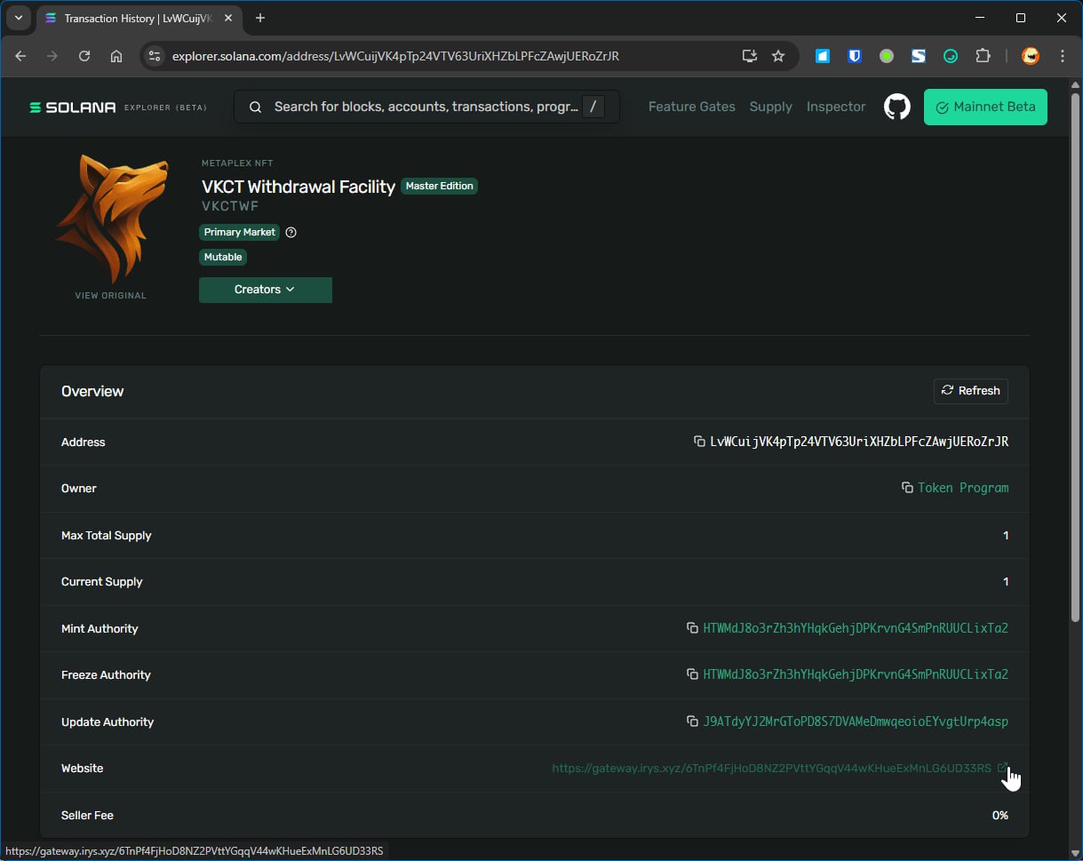Open the Inspector page
The width and height of the screenshot is (1083, 861).
pos(836,107)
